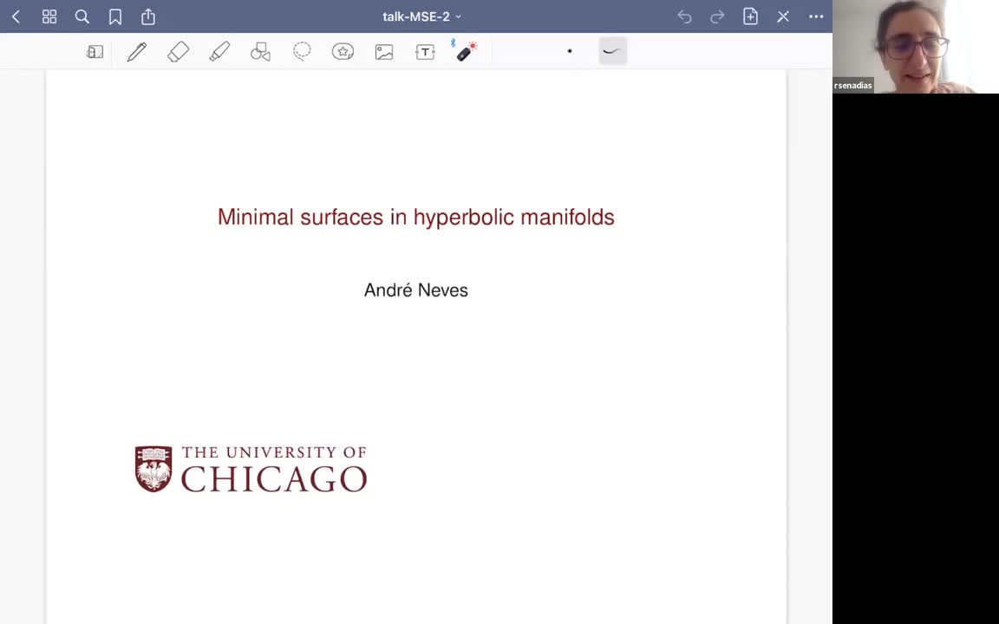The height and width of the screenshot is (624, 999).
Task: Open search in the document
Action: click(82, 16)
